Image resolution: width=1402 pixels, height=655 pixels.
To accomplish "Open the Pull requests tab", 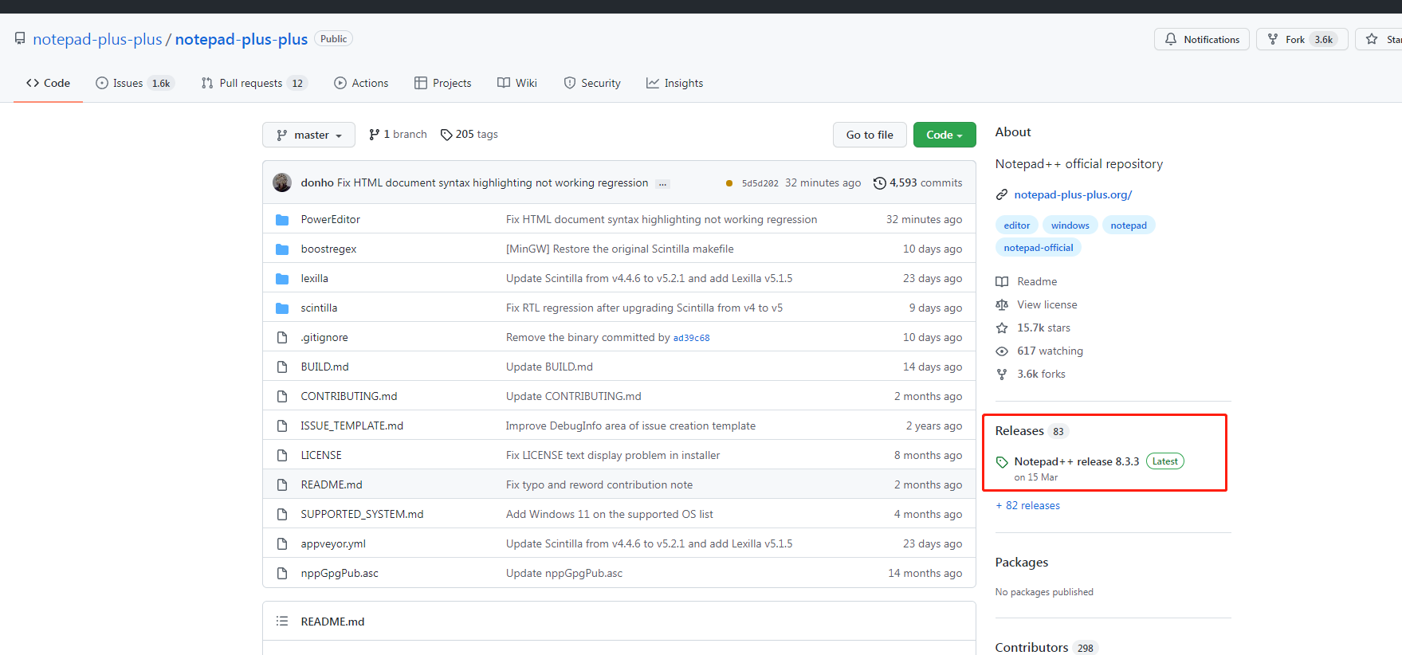I will point(254,83).
